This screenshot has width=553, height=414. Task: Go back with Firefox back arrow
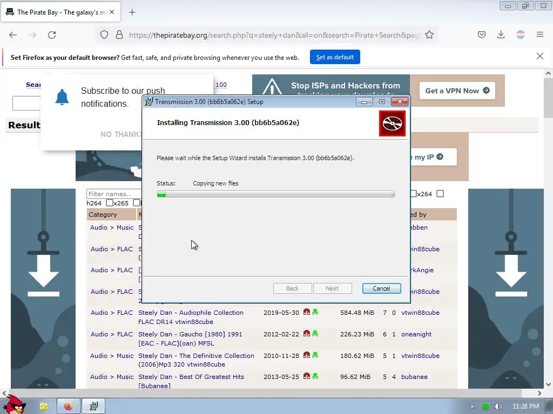[x=13, y=35]
